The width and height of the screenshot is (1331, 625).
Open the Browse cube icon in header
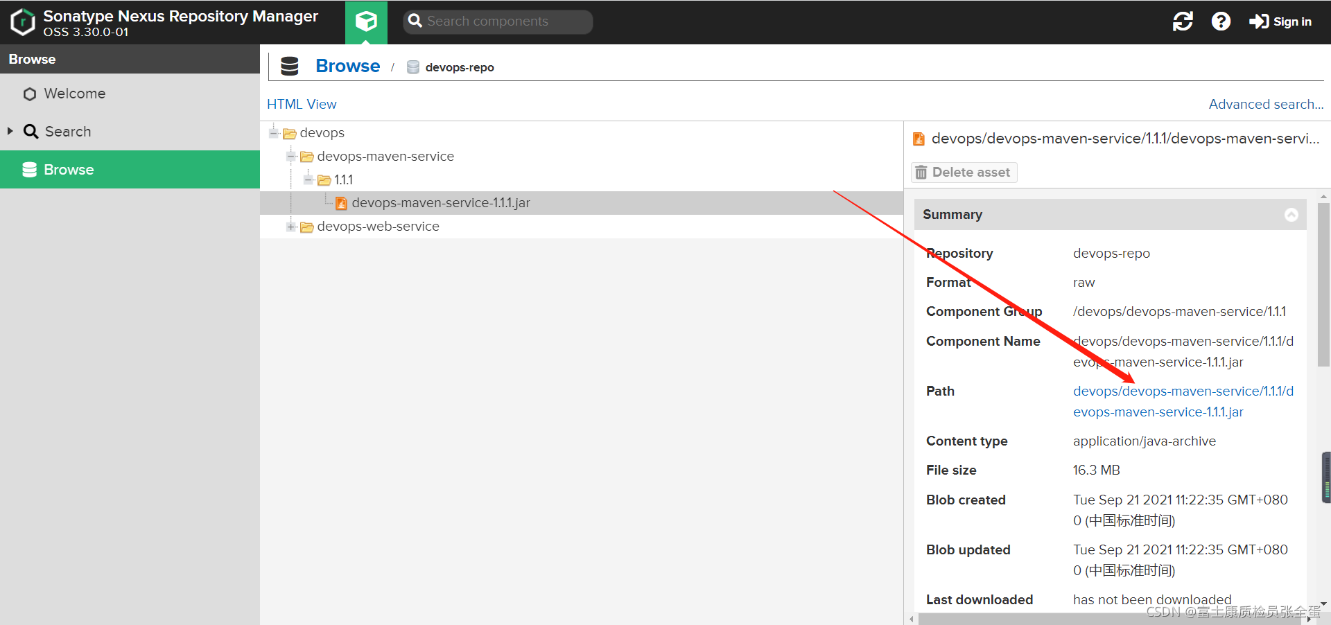point(366,22)
